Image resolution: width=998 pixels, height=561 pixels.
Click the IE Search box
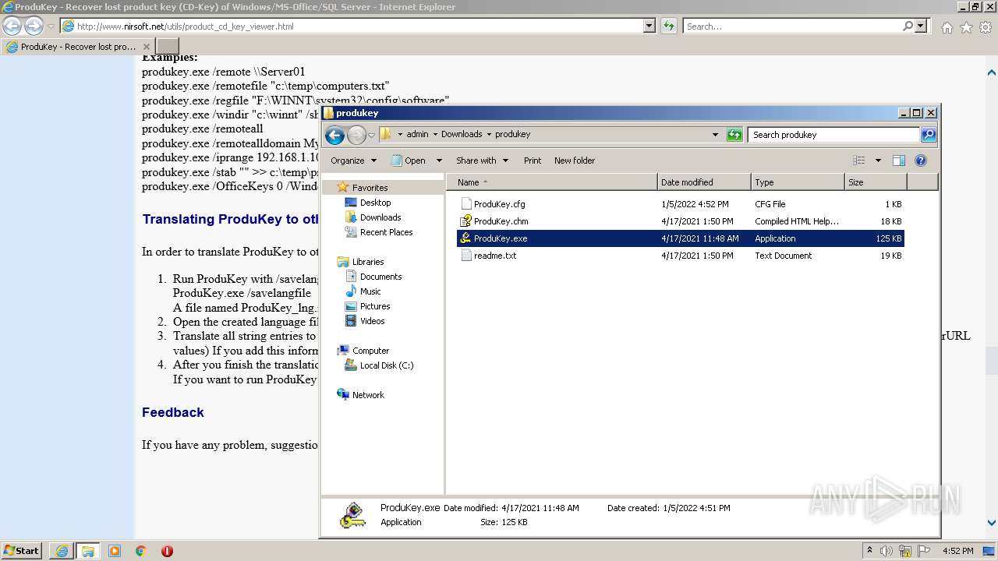(x=792, y=26)
